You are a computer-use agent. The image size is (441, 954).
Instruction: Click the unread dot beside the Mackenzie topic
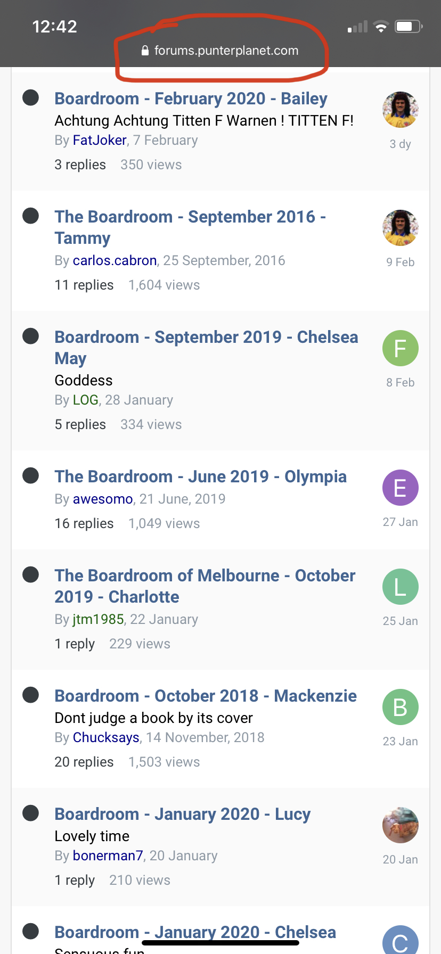click(31, 695)
